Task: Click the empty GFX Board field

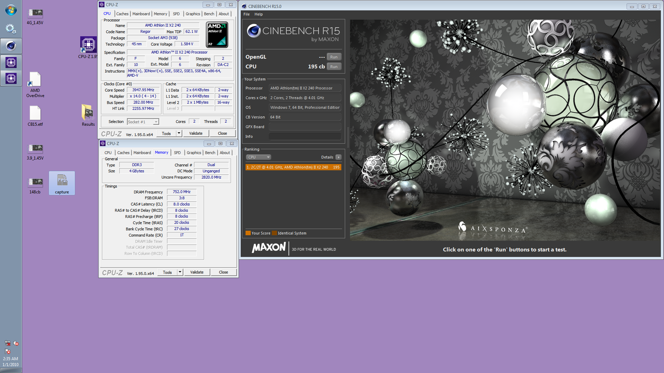Action: (x=305, y=127)
